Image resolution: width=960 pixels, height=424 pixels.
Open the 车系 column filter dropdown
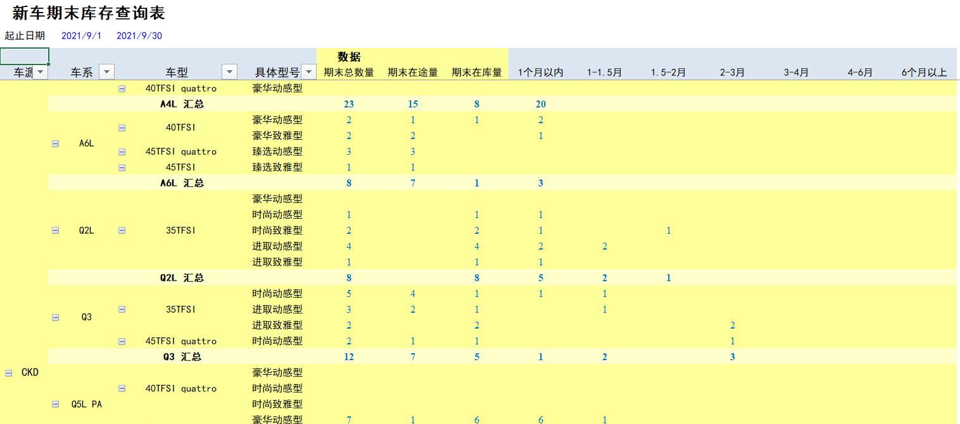(106, 71)
